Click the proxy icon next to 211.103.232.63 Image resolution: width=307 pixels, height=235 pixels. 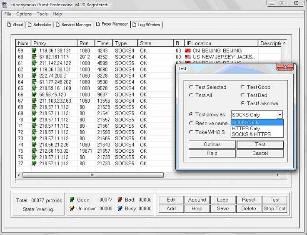pyautogui.click(x=34, y=101)
